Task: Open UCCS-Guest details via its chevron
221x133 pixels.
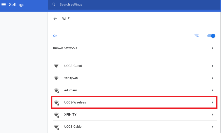Action: tap(213, 66)
